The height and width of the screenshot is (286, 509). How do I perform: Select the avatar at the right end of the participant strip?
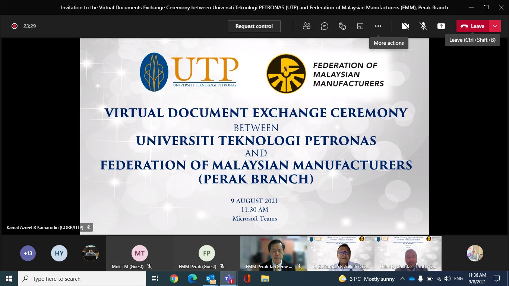click(x=475, y=253)
